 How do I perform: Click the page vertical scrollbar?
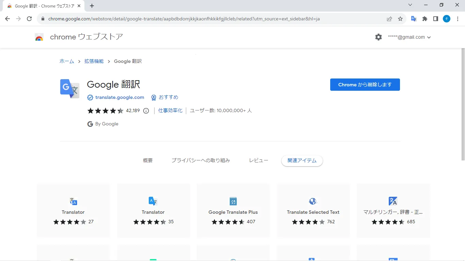click(x=463, y=104)
